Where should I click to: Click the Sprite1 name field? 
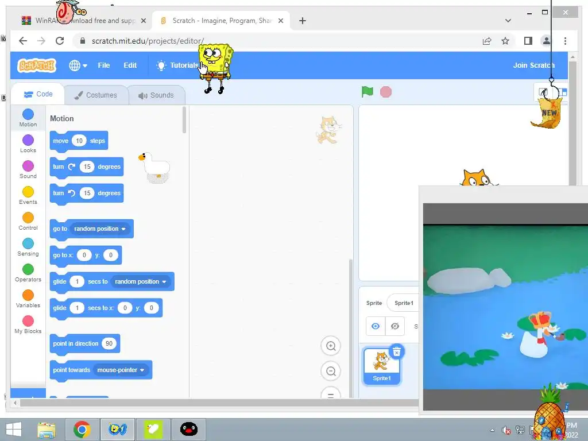click(x=404, y=303)
